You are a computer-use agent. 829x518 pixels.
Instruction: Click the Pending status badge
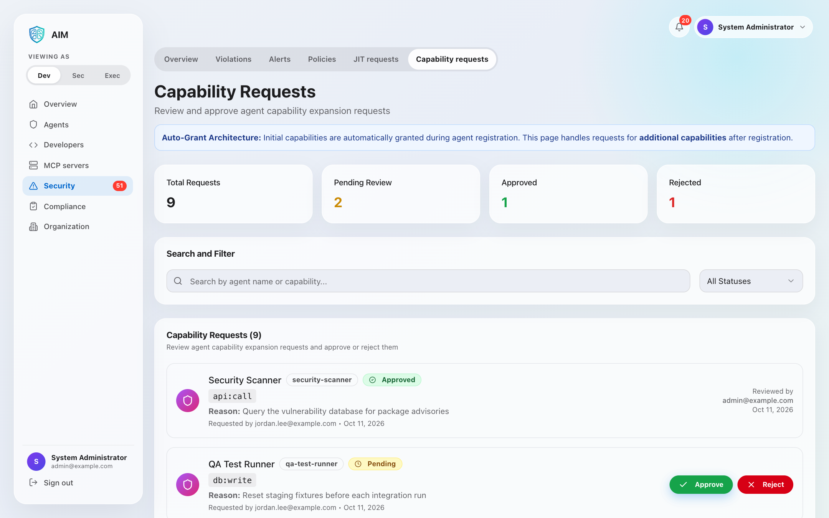click(x=375, y=464)
